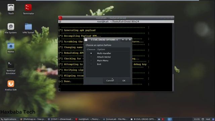Screen dimensions: 215x121
Task: Click the terminal grid layout icon
Action: 60,22
